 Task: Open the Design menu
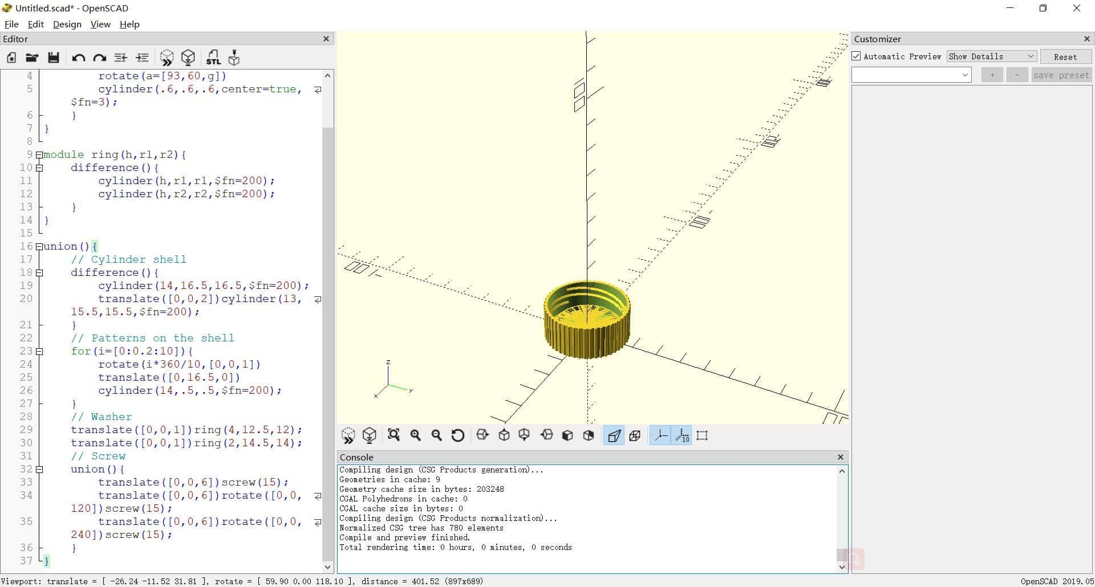pyautogui.click(x=67, y=24)
